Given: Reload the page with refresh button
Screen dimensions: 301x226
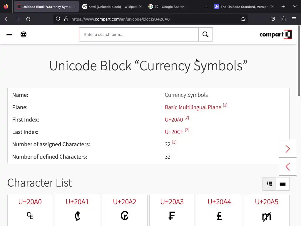Looking at the screenshot, I should click(x=28, y=19).
